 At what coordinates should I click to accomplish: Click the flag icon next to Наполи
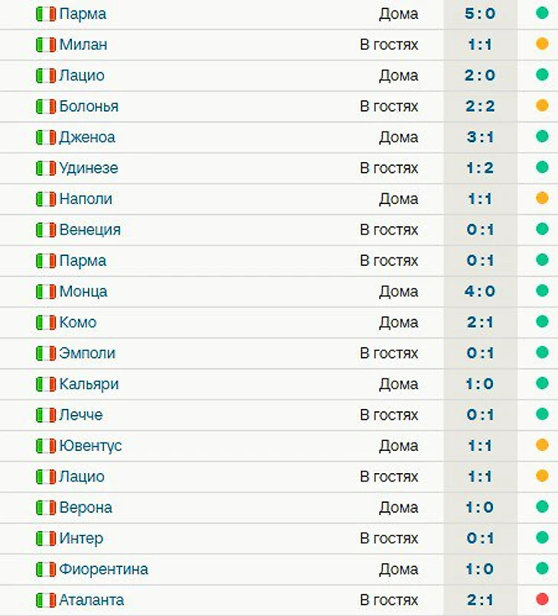(46, 199)
